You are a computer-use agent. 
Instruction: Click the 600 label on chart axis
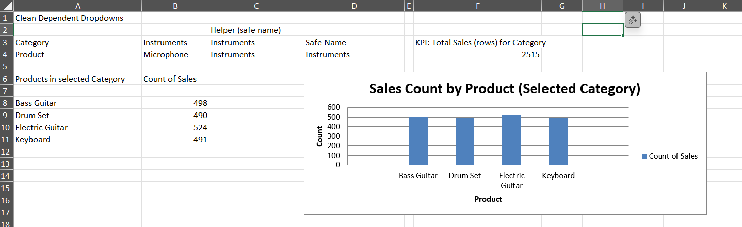(333, 107)
